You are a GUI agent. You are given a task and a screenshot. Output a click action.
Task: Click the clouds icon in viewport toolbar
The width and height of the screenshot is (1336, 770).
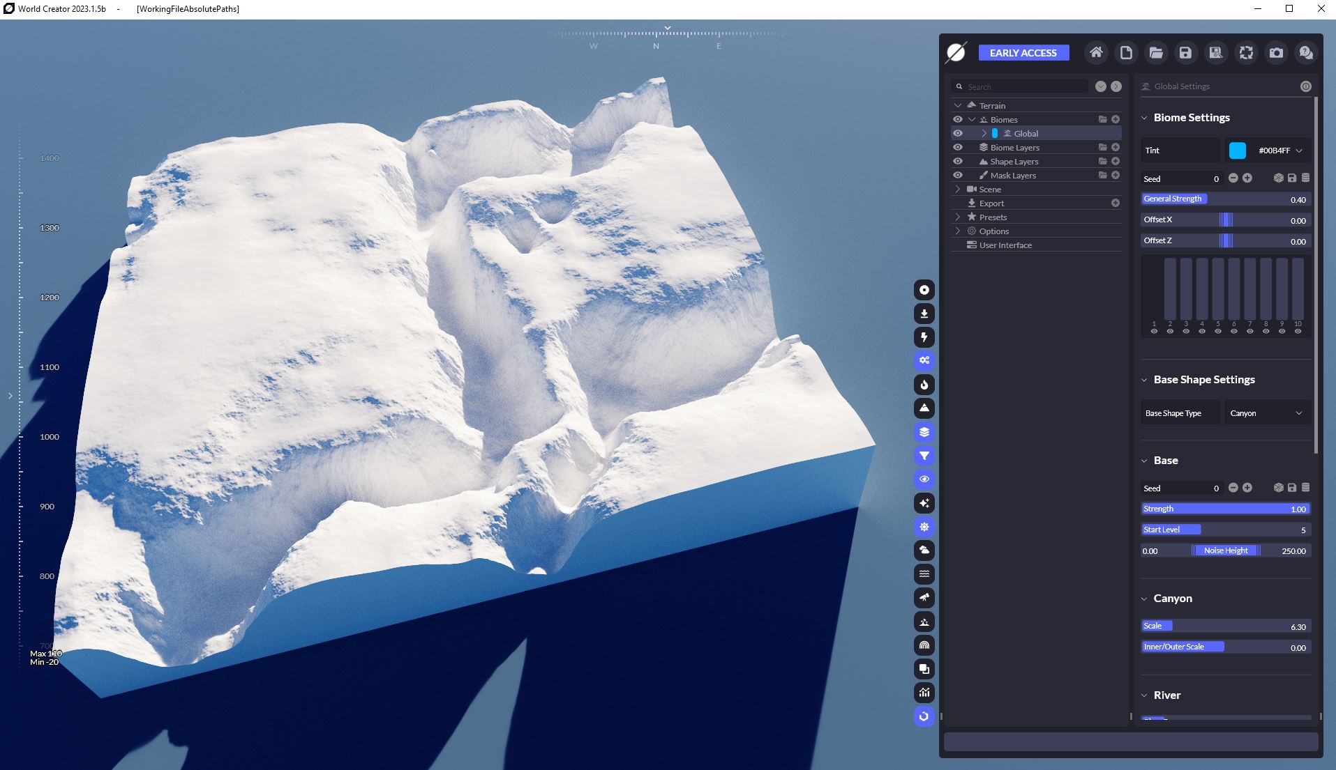point(924,550)
